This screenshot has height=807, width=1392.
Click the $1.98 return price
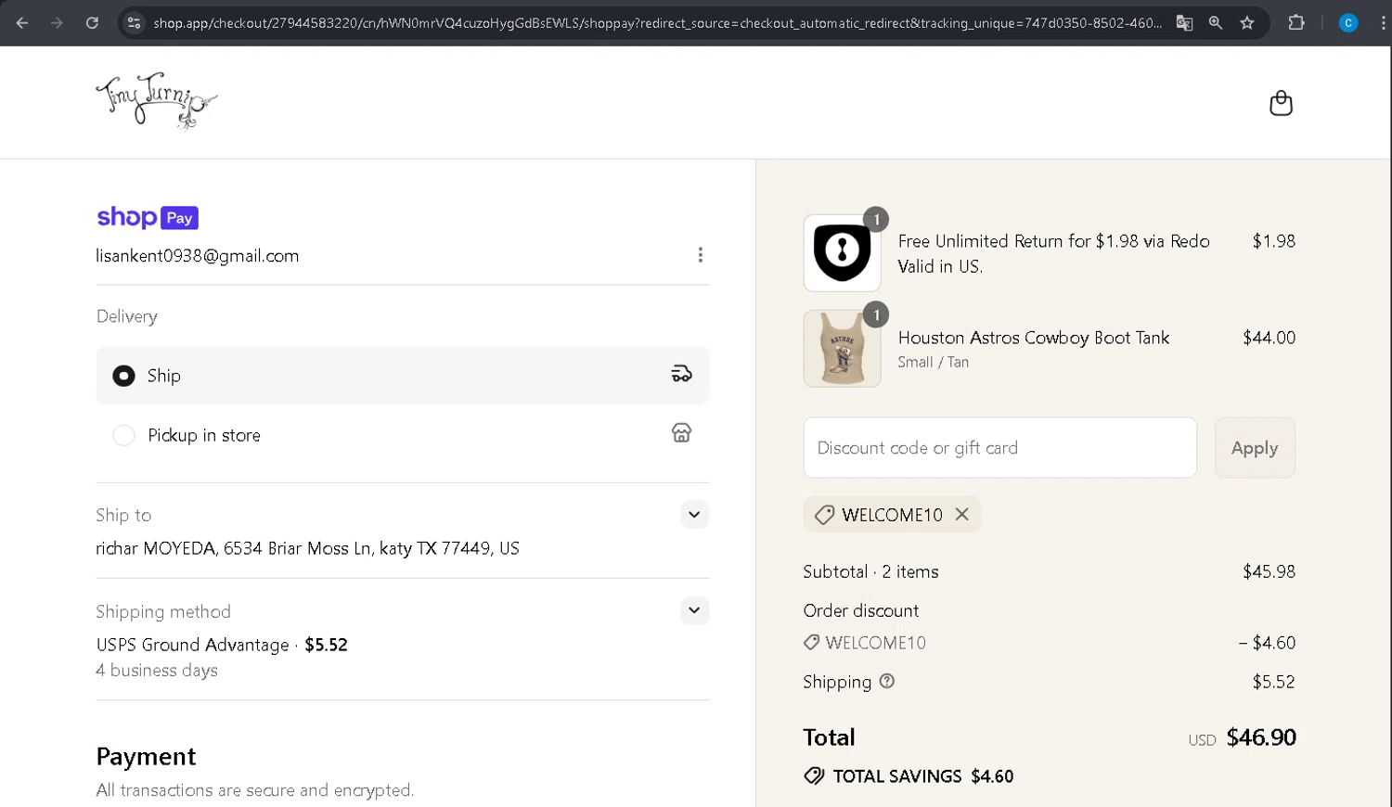1273,241
